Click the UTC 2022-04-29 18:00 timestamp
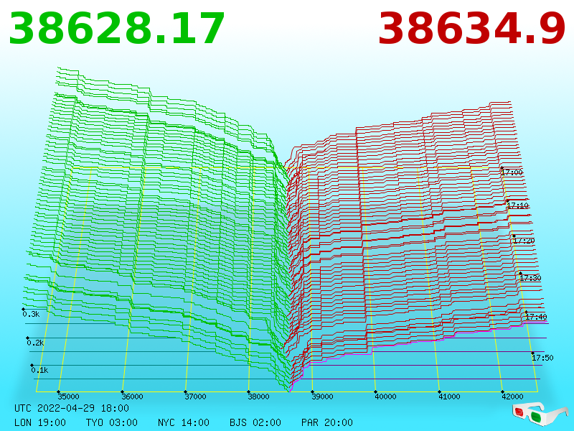 (x=72, y=408)
